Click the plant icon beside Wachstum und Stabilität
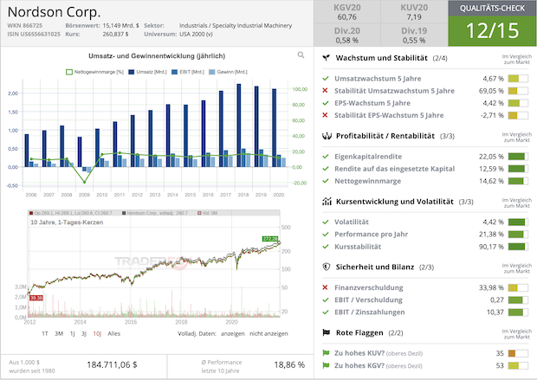Viewport: 537px width, 380px height. [x=326, y=58]
